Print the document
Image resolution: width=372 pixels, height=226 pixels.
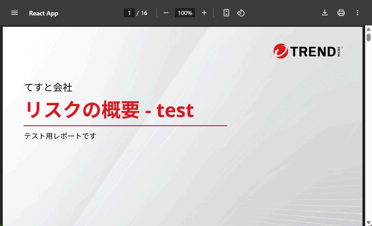point(341,13)
